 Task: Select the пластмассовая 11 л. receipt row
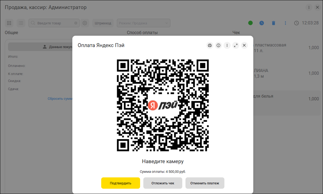click(287, 48)
